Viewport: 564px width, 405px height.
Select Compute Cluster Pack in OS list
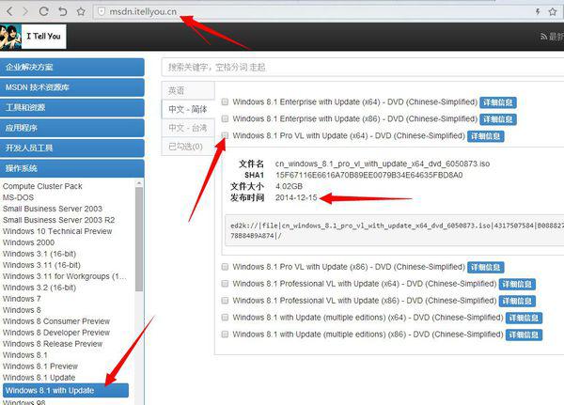[42, 186]
